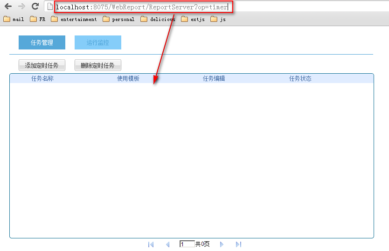The image size is (389, 251).
Task: Open the entertainment bookmark folder
Action: 74,19
